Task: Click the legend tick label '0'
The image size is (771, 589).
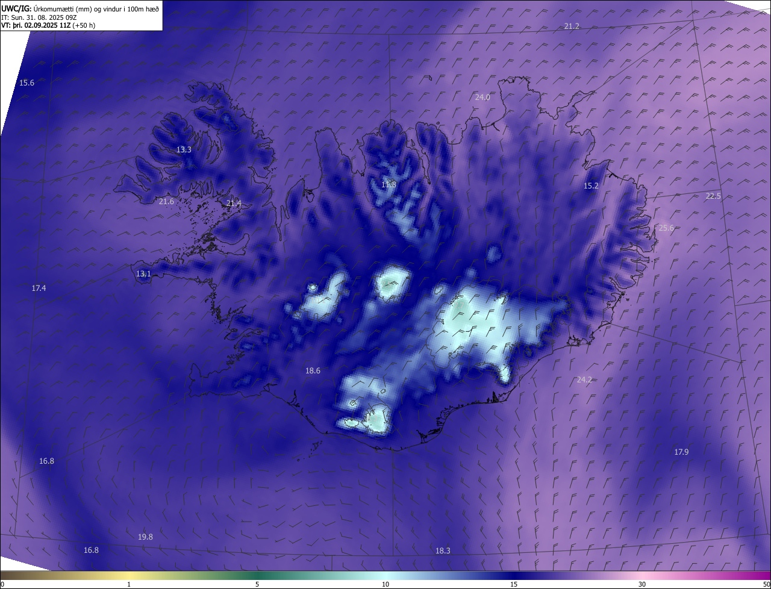Action: point(2,585)
